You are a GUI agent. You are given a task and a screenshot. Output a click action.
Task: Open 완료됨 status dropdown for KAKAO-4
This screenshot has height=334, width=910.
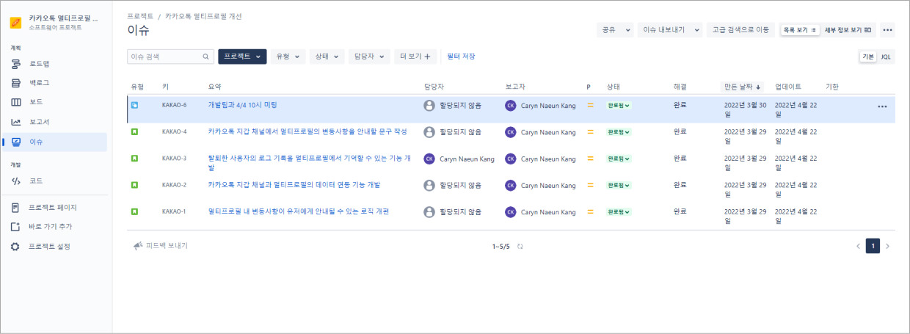(619, 132)
